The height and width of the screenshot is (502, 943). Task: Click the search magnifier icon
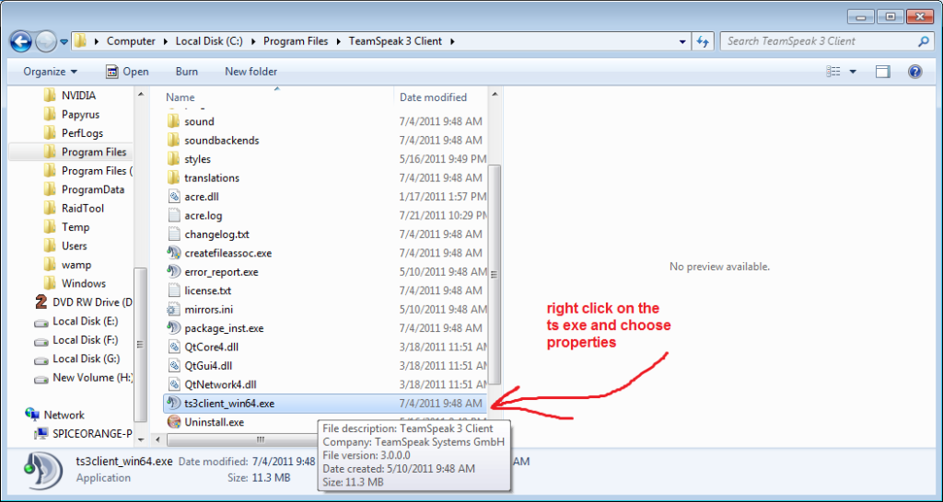click(923, 41)
